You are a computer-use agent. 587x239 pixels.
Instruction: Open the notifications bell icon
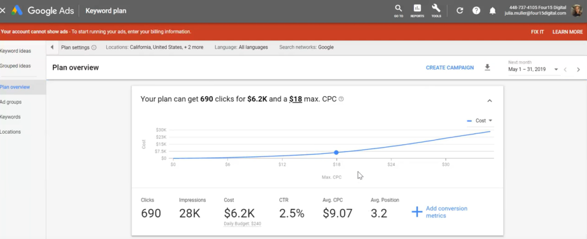click(492, 10)
